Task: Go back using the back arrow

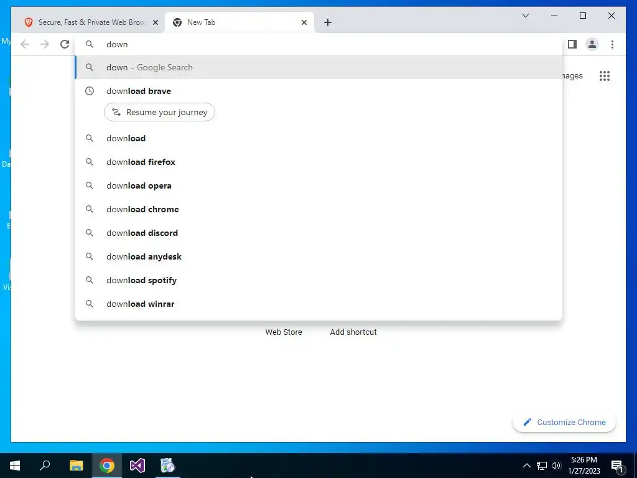Action: [x=25, y=44]
